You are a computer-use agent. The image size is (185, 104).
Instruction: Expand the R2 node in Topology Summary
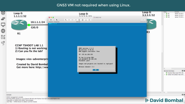pyautogui.click(x=164, y=15)
